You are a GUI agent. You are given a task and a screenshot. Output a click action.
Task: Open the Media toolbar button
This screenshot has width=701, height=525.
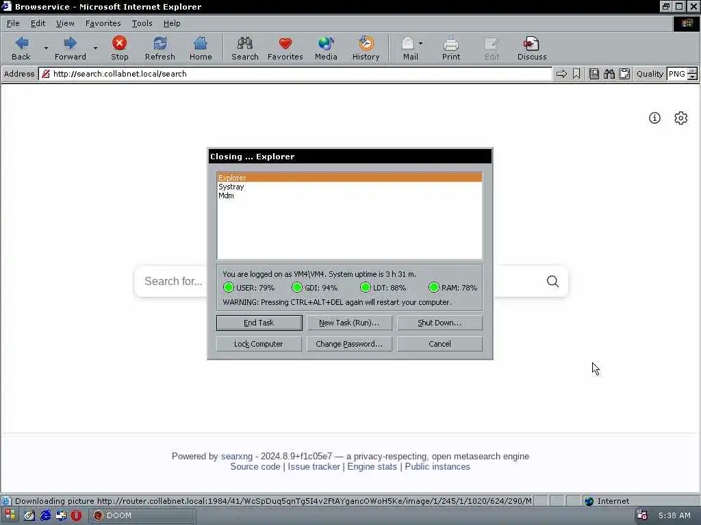tap(325, 48)
